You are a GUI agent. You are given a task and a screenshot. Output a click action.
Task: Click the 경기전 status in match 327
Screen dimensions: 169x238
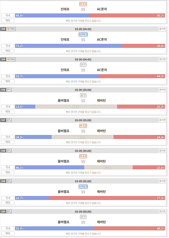tap(162, 120)
